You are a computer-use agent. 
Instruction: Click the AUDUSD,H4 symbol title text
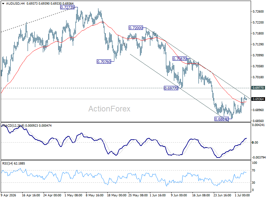15,3
